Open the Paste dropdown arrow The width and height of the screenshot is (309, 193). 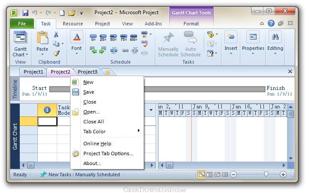pos(42,55)
